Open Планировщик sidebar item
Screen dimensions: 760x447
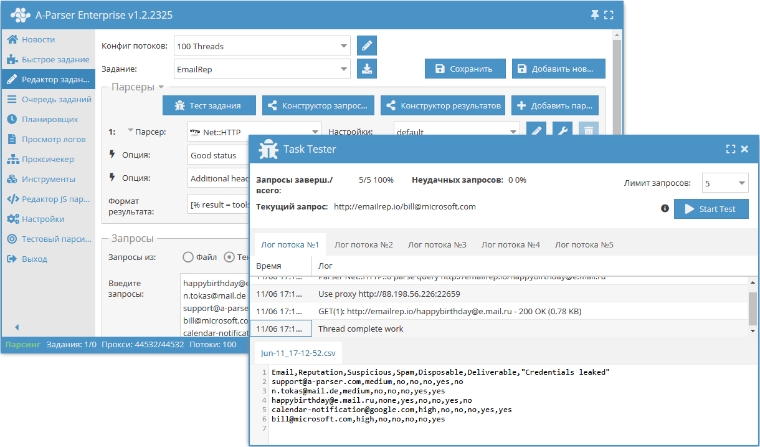tap(47, 119)
